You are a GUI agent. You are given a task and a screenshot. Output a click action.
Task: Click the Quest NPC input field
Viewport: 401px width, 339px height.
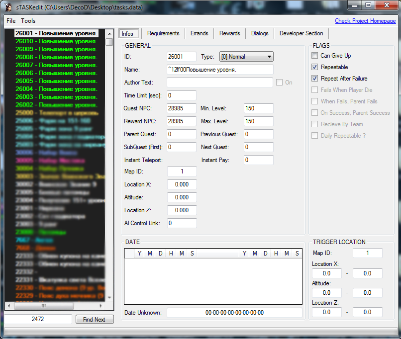(x=182, y=108)
